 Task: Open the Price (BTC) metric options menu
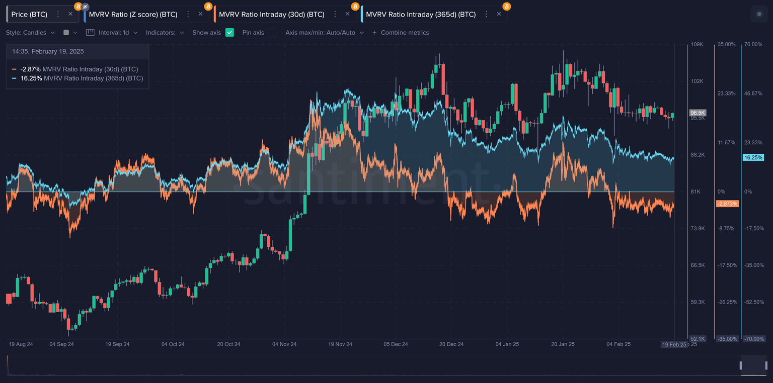coord(58,14)
